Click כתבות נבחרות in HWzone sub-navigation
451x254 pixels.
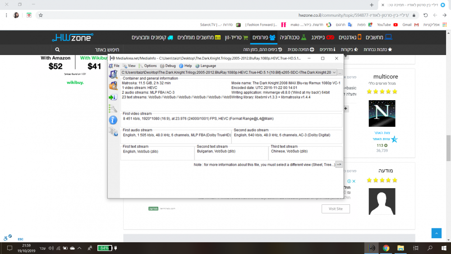377,50
